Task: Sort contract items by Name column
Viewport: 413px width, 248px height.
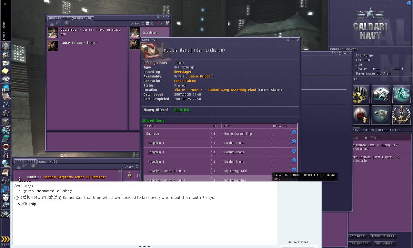Action: pos(177,126)
